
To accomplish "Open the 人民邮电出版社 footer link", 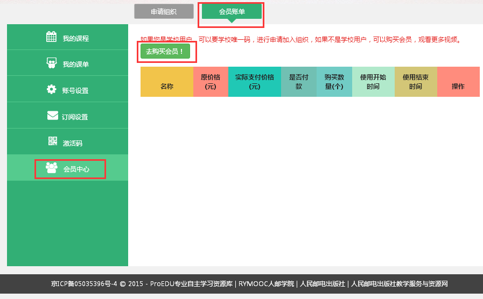I will click(x=323, y=283).
